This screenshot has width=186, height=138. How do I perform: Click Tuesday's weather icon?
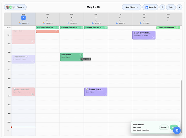tap(44, 23)
